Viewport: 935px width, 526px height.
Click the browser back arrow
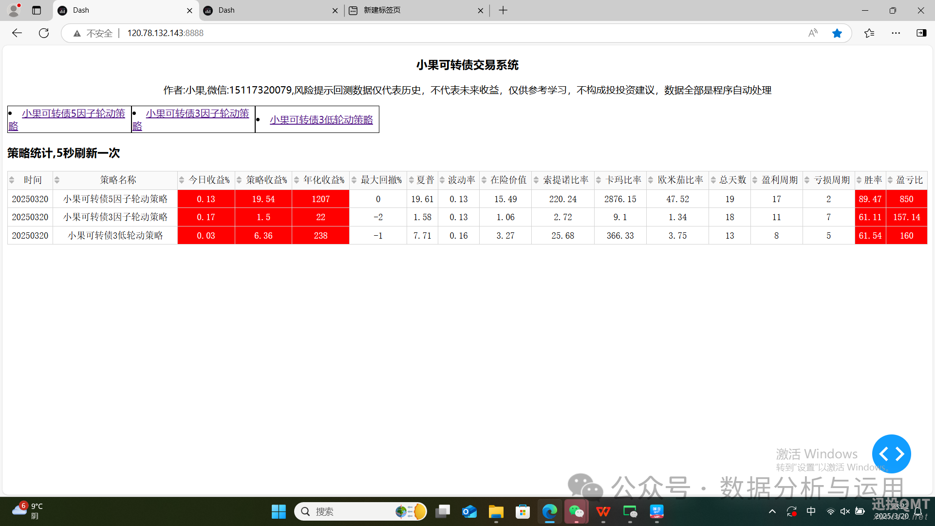pyautogui.click(x=17, y=33)
